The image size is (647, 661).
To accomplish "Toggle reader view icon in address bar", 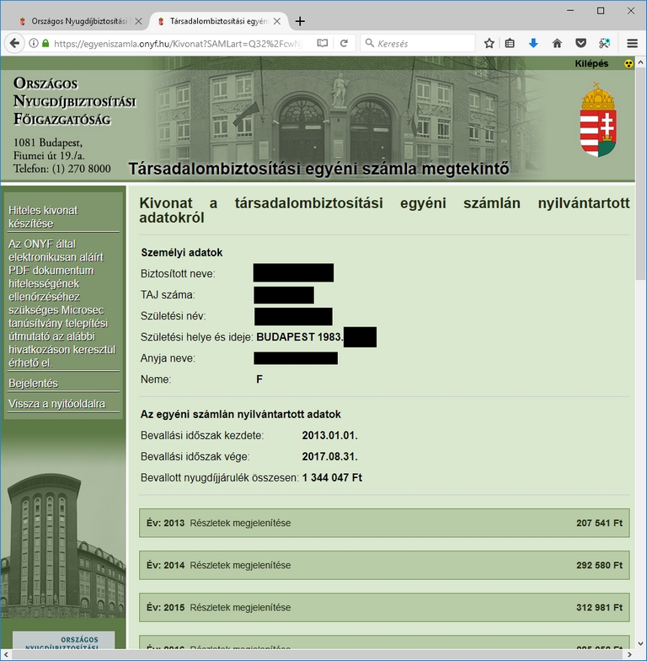I will (x=322, y=43).
